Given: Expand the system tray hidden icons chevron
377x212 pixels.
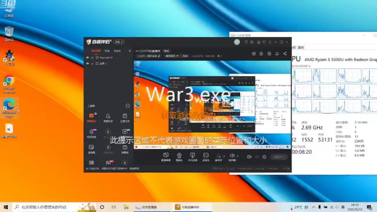Looking at the screenshot, I should tap(314, 207).
